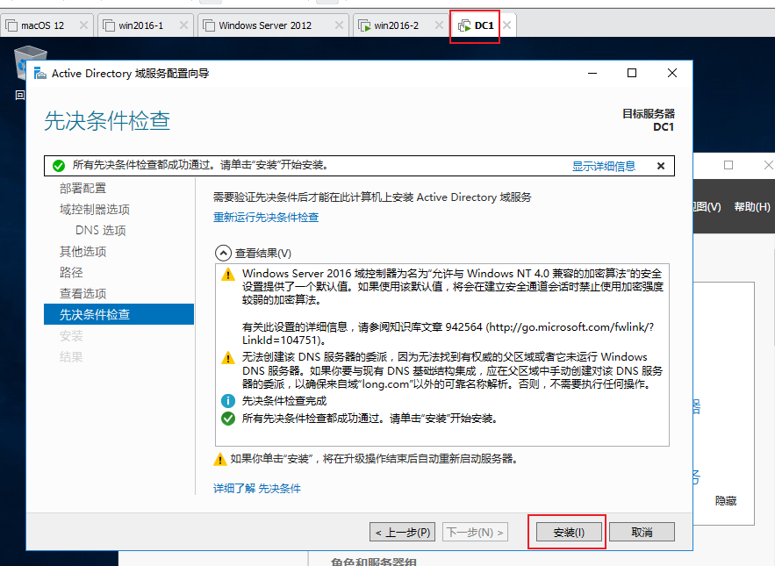Click info icon beside 先决条件检查完成
Viewport: 775px width, 566px height.
tap(228, 401)
